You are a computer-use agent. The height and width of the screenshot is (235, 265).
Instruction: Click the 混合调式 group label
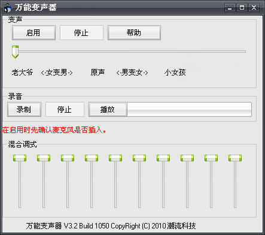point(22,144)
